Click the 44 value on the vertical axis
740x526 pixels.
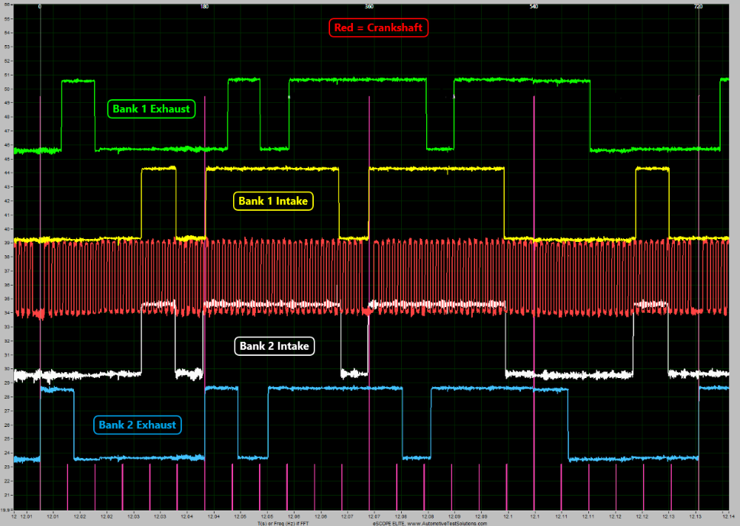point(7,172)
